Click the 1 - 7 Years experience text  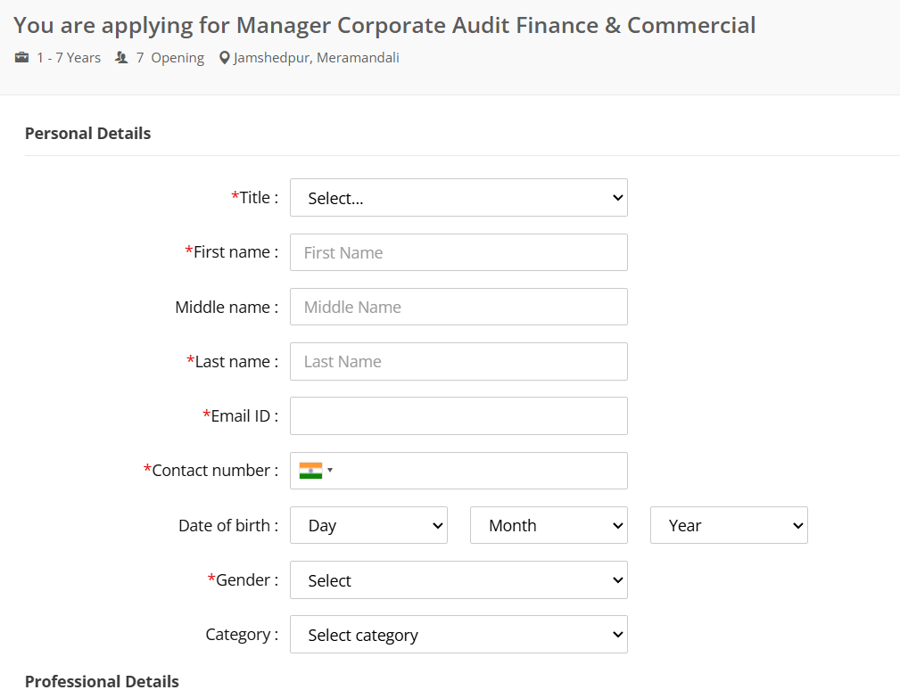(x=69, y=58)
